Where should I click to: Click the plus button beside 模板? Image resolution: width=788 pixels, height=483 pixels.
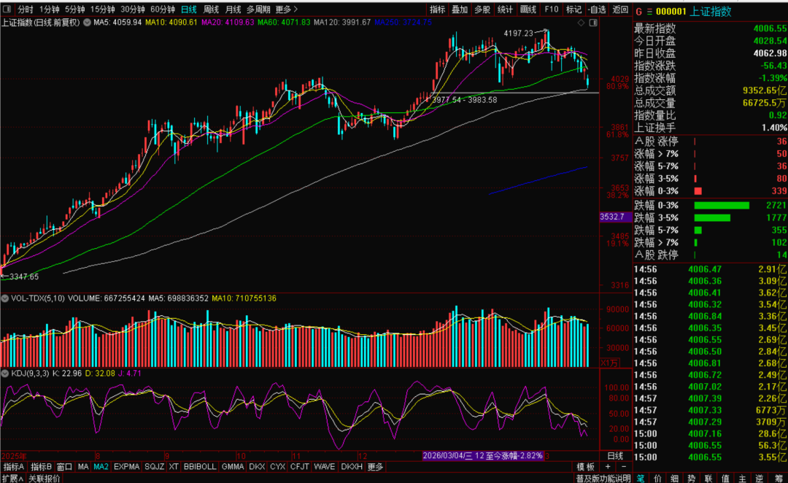tap(607, 466)
